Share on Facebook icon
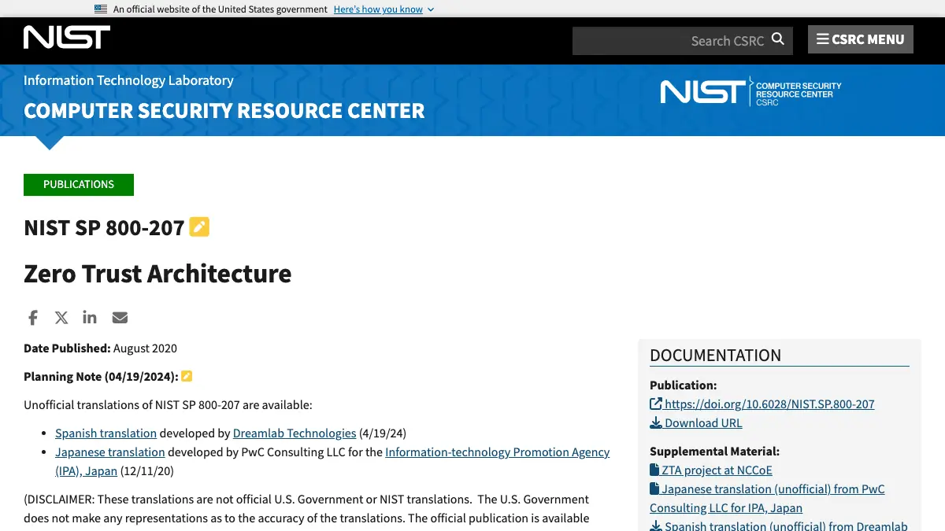The height and width of the screenshot is (531, 945). 33,318
